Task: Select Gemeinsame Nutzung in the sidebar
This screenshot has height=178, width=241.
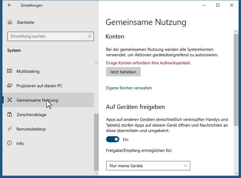Action: 48,100
